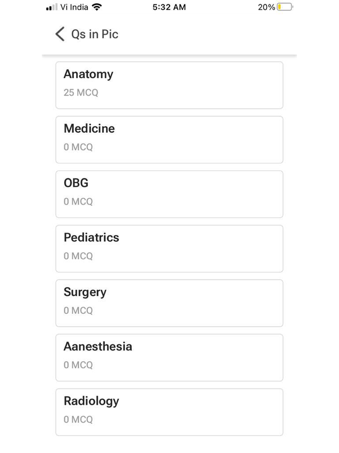Tap the 0 MCQ label under Surgery
The image size is (339, 453).
click(78, 311)
